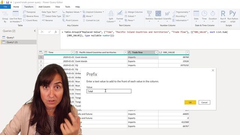Click the cell with value 98768
This screenshot has height=135, width=240.
174,57
